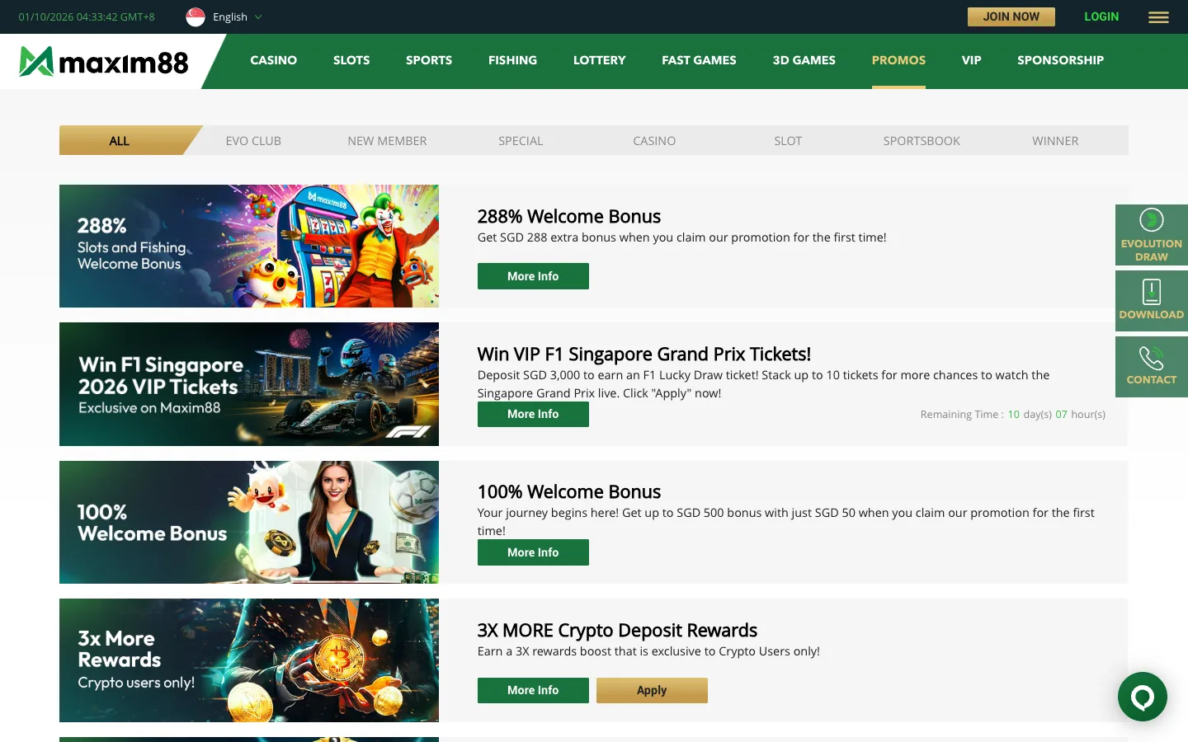Click the LOGIN link
This screenshot has height=742, width=1188.
[x=1101, y=16]
